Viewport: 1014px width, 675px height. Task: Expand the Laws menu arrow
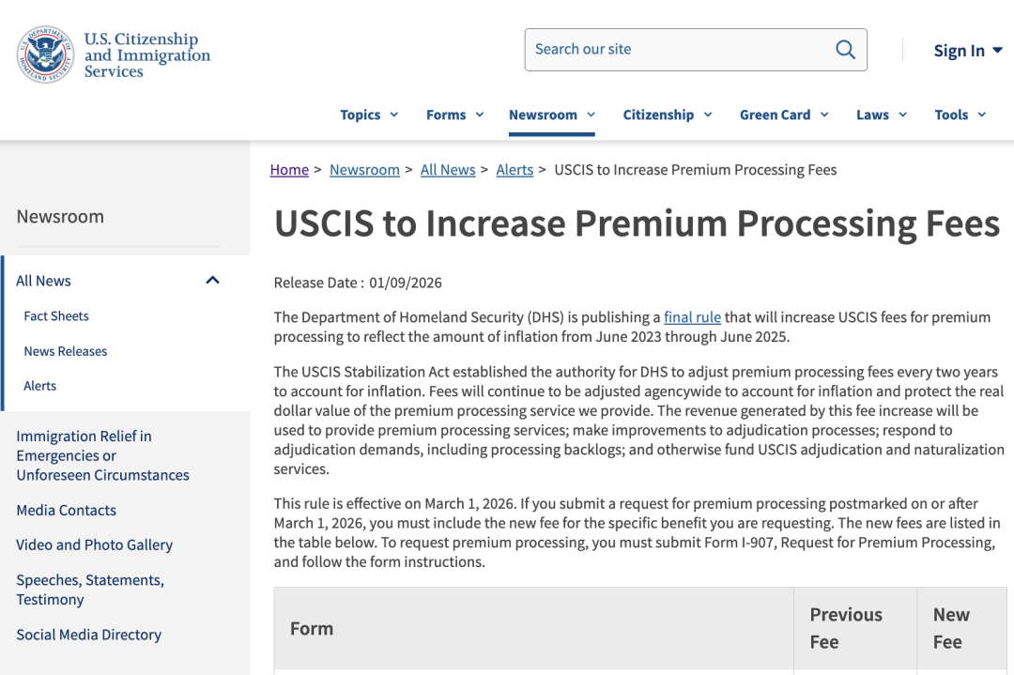coord(903,115)
